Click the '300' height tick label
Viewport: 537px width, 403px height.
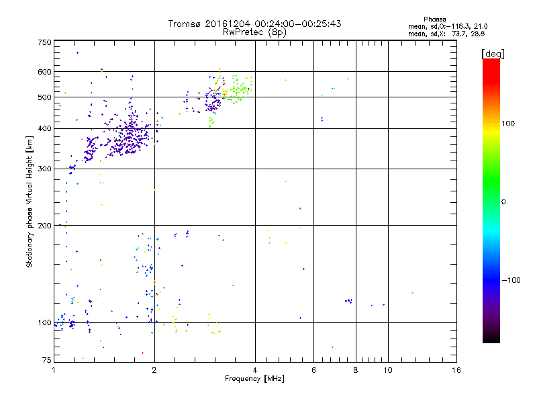click(x=44, y=169)
